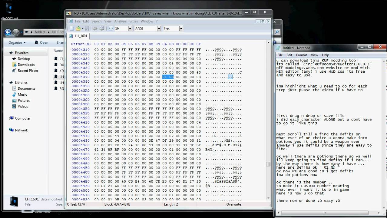
Task: Click the HxD vertical scrollbar thumb
Action: click(268, 164)
